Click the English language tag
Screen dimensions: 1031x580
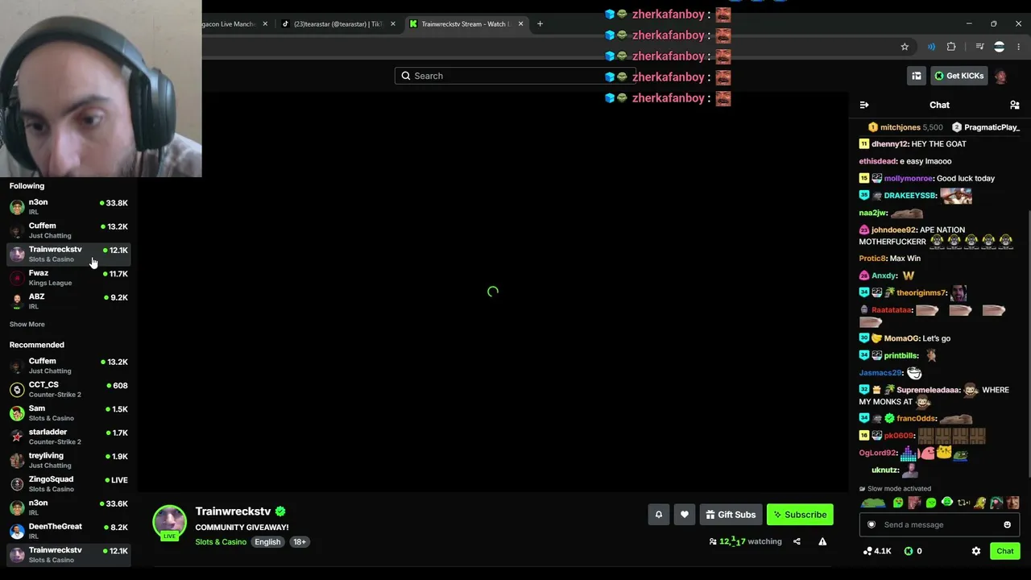pos(267,542)
